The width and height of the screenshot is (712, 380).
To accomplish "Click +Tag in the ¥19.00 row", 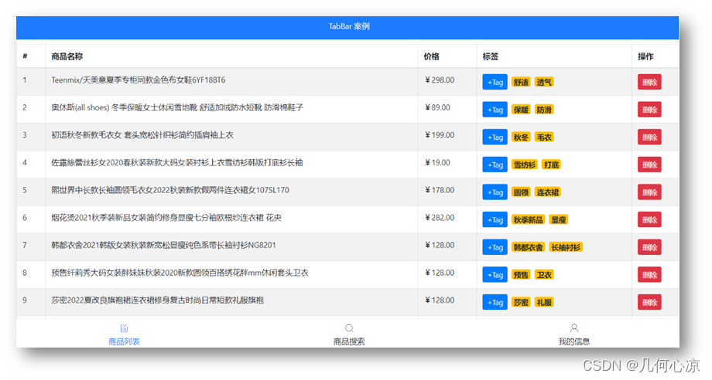I will pos(495,165).
